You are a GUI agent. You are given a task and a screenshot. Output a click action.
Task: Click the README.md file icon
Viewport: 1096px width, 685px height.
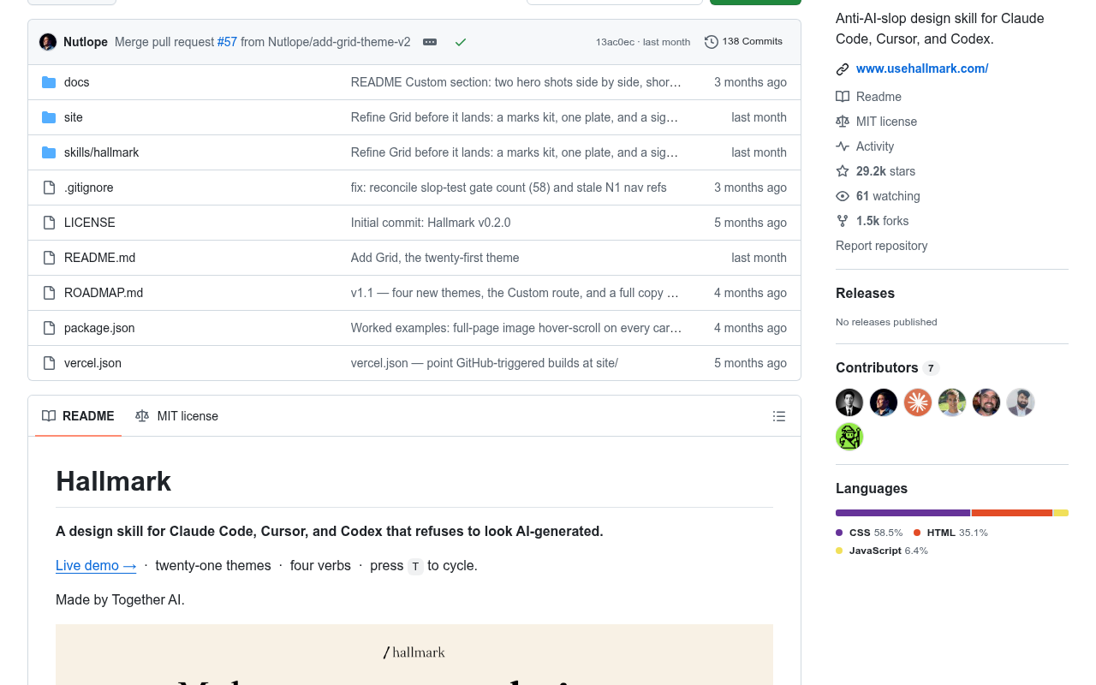coord(49,258)
